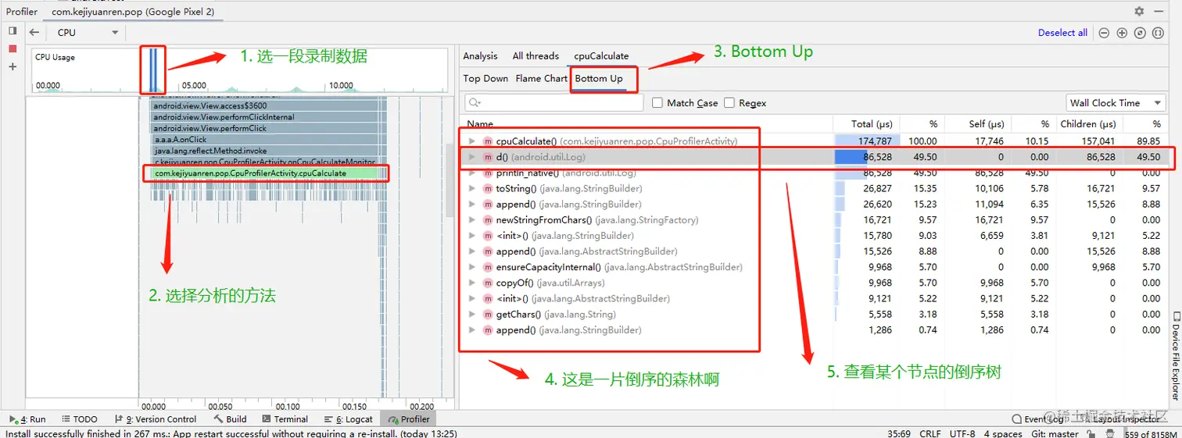Click method icon of getChars() row
The width and height of the screenshot is (1182, 438).
coord(488,314)
